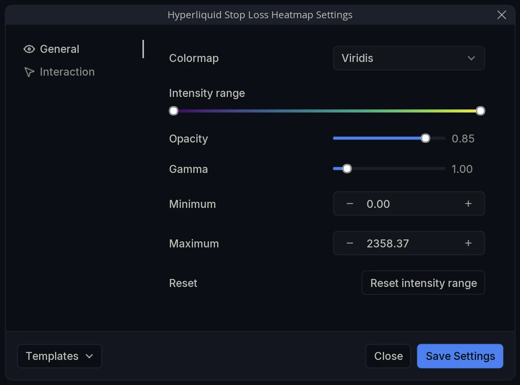The height and width of the screenshot is (385, 520).
Task: Click the left handle of Intensity range
Action: coord(174,111)
